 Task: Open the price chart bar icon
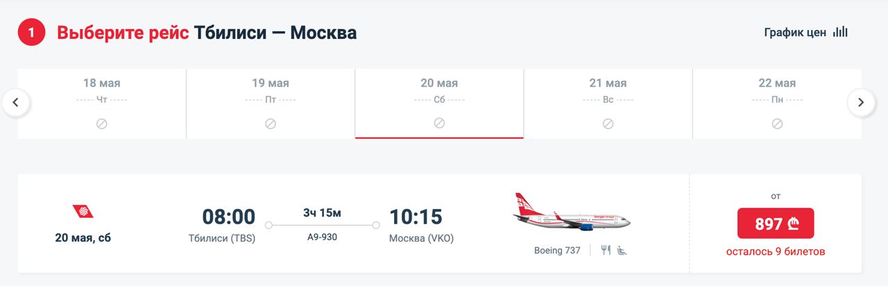point(841,33)
